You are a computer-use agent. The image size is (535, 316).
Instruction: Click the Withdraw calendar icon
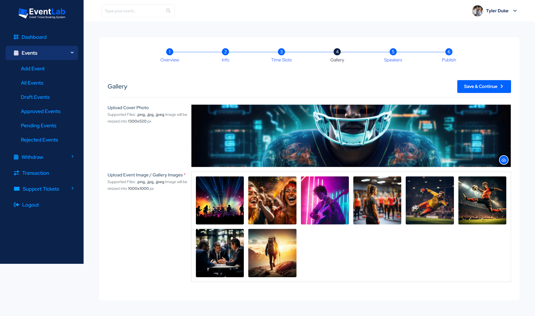click(16, 157)
